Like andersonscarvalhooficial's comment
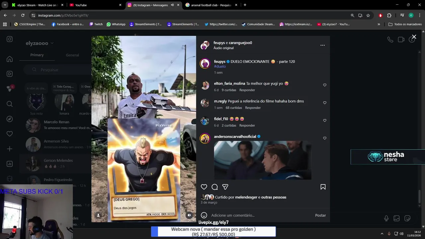Viewport: 425px width, 239px height. (x=325, y=138)
